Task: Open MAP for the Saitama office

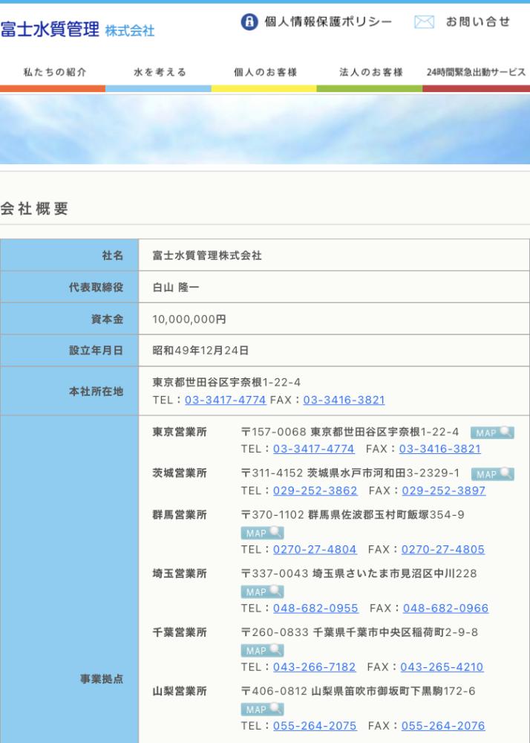Action: click(x=262, y=591)
